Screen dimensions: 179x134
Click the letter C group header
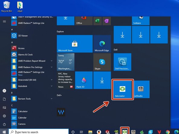tap(12, 105)
